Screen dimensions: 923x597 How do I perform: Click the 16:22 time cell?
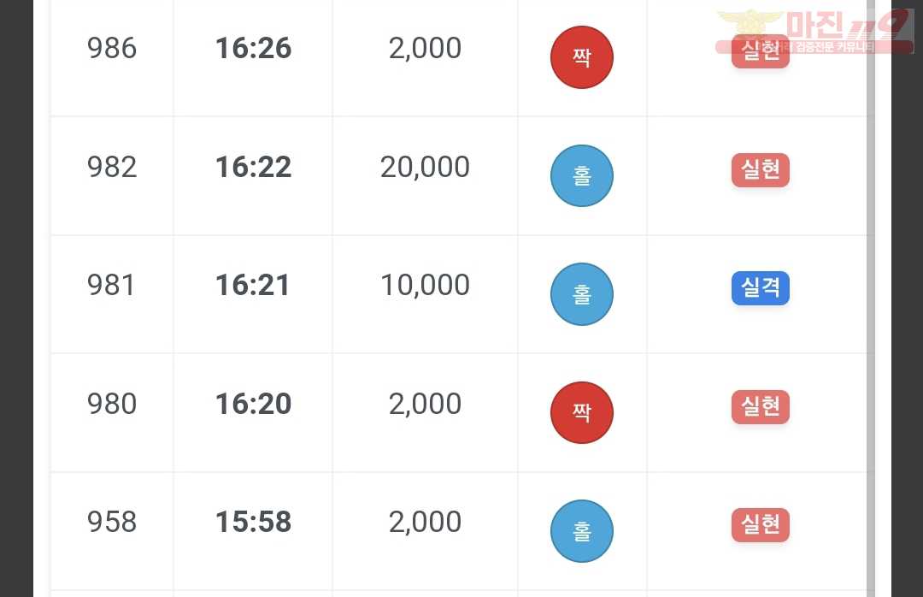coord(253,167)
